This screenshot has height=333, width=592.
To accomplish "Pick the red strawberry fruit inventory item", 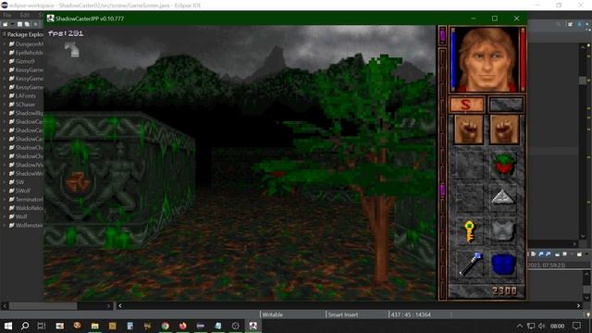I will [504, 165].
